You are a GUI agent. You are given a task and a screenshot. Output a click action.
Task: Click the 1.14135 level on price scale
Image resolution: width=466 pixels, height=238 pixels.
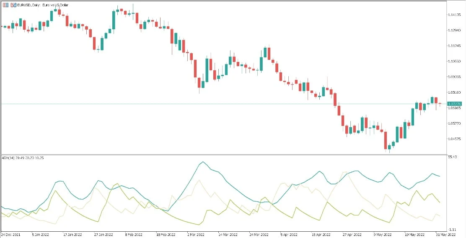coord(454,15)
